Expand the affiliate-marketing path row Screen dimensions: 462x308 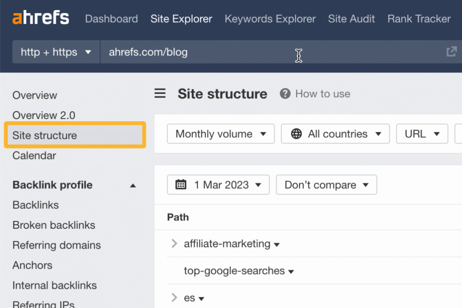click(x=174, y=244)
